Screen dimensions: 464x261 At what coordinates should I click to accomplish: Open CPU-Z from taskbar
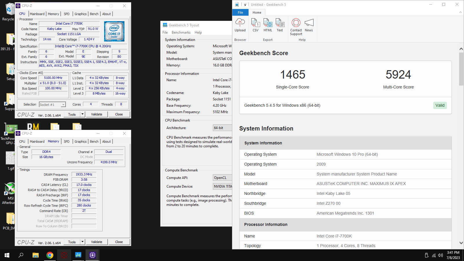93,255
